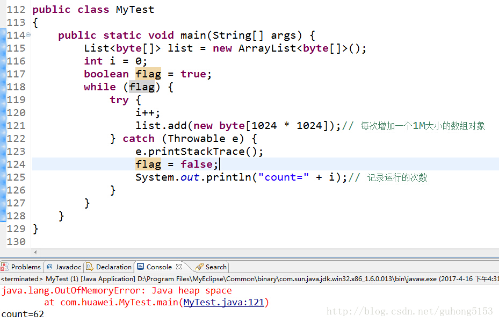Image resolution: width=499 pixels, height=322 pixels.
Task: Click the highlighted flag variable on line 117
Action: coord(148,74)
